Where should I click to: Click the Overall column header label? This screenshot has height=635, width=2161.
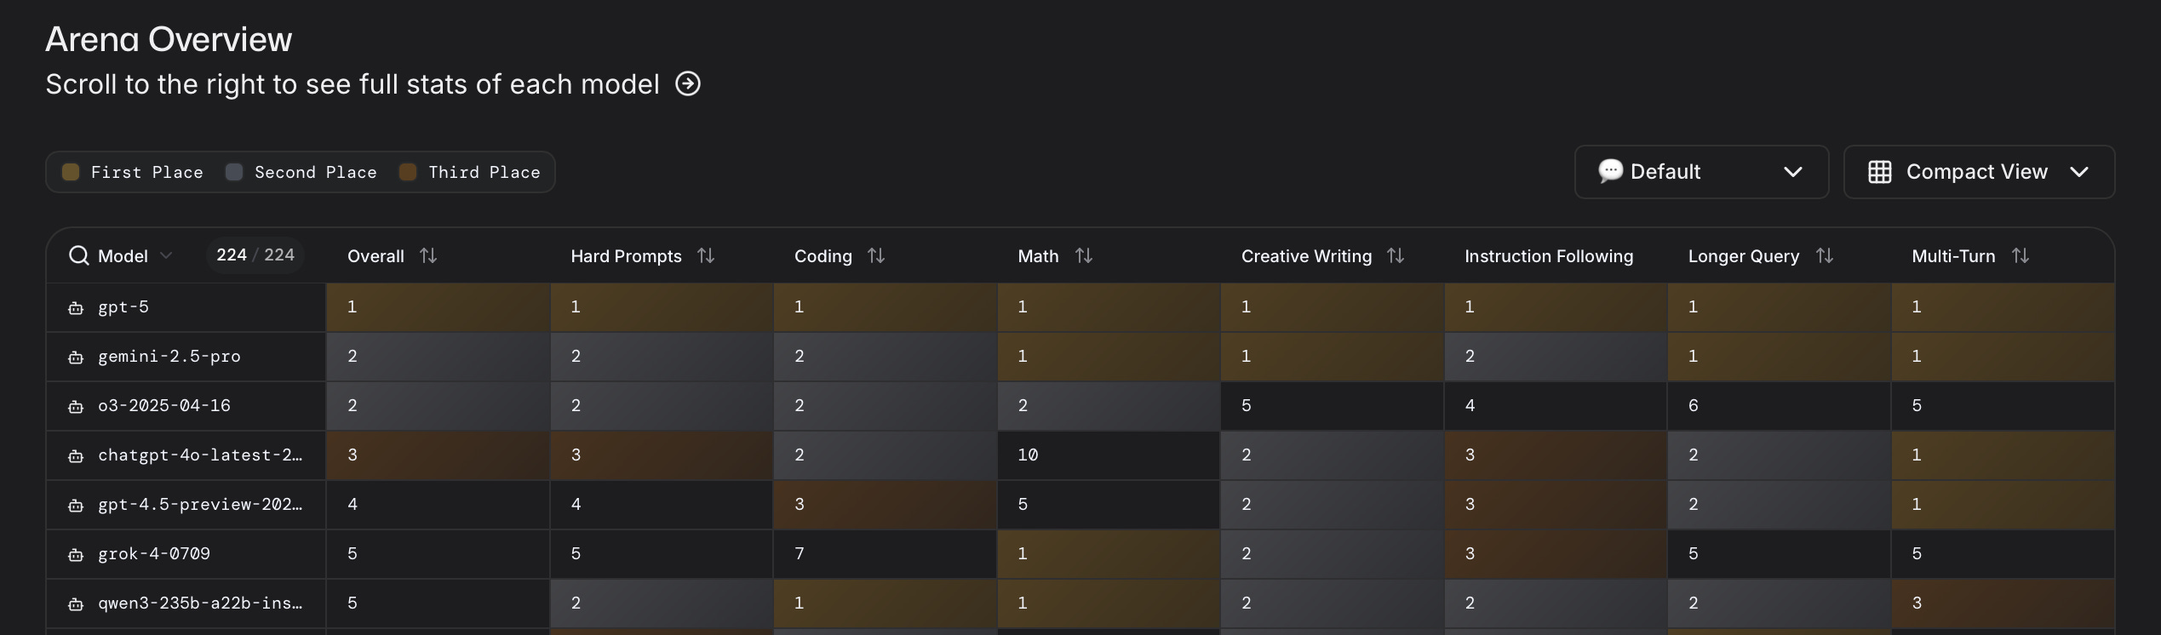(375, 255)
